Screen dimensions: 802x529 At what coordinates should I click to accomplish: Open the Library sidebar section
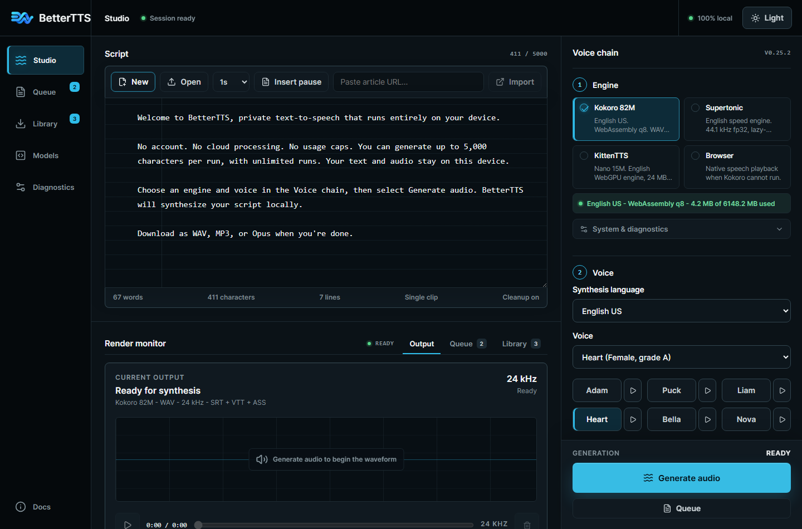[x=46, y=124]
